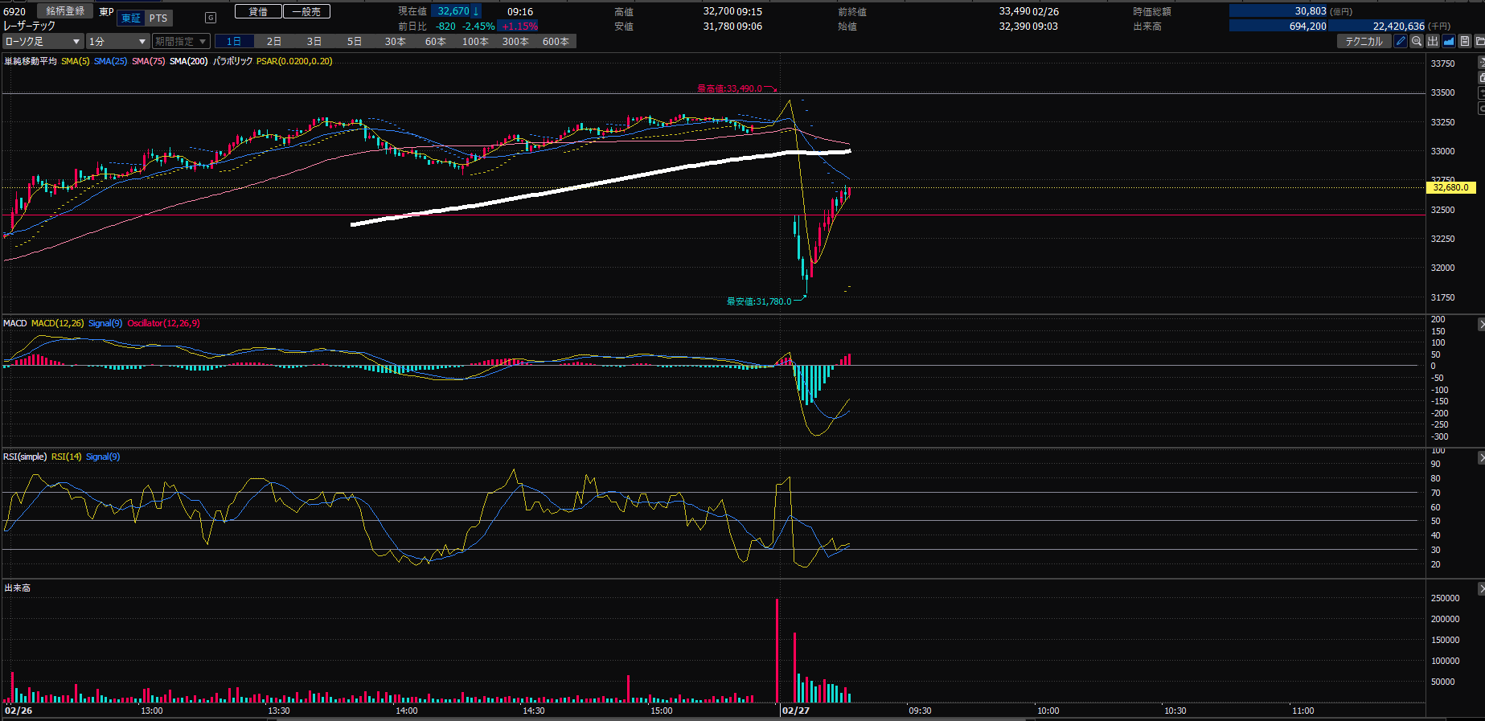The image size is (1485, 721).
Task: Expand the 期間指定 period dropdown
Action: tap(181, 41)
